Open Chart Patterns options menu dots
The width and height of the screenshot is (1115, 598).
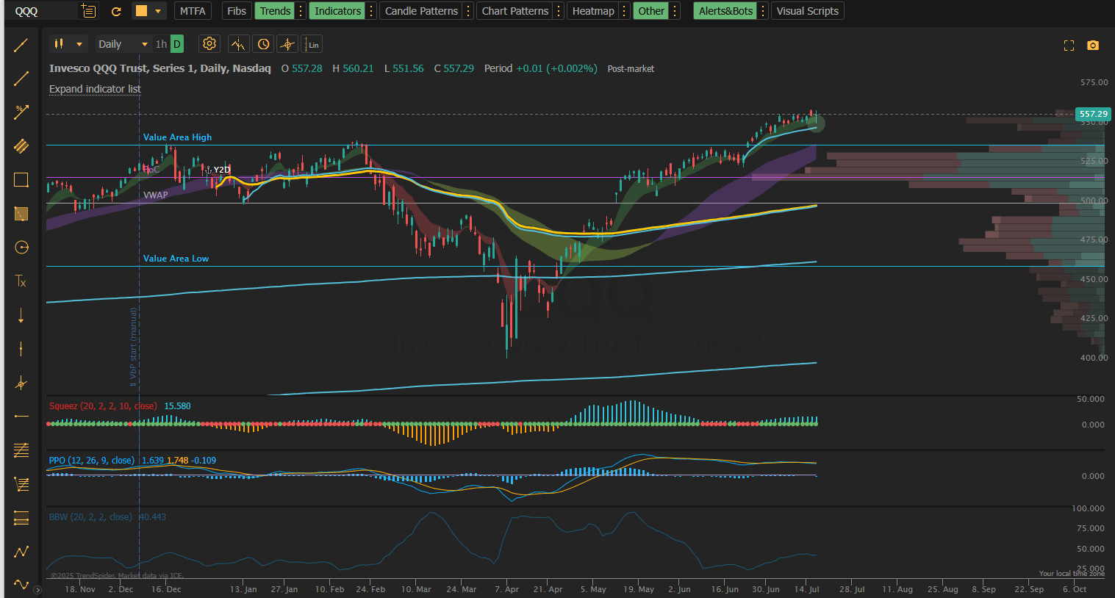pyautogui.click(x=559, y=11)
